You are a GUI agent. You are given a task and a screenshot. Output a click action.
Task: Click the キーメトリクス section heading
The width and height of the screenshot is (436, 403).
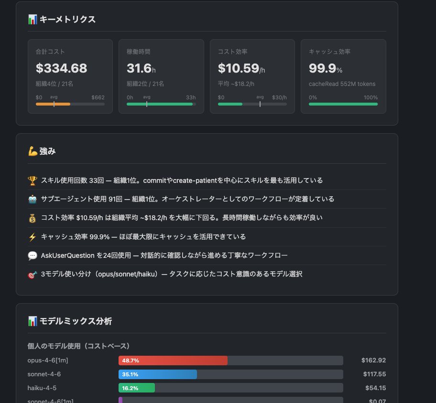click(x=67, y=20)
